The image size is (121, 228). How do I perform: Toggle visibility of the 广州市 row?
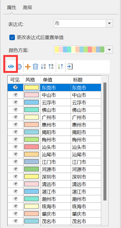coord(15,117)
